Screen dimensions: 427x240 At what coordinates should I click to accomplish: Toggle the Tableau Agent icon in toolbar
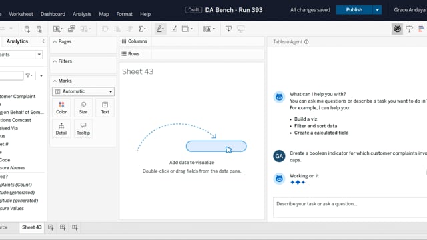click(x=398, y=29)
